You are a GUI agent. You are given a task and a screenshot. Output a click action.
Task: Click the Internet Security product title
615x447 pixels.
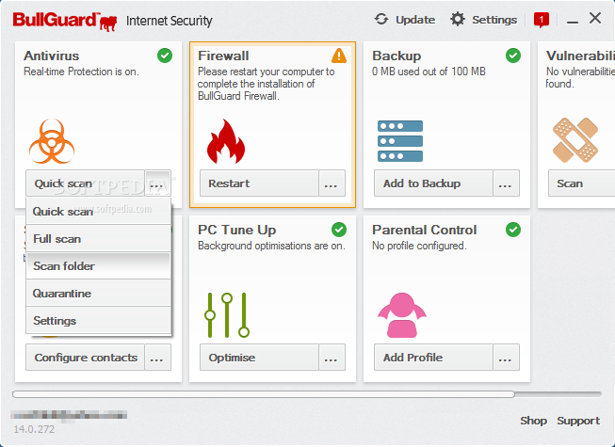169,21
